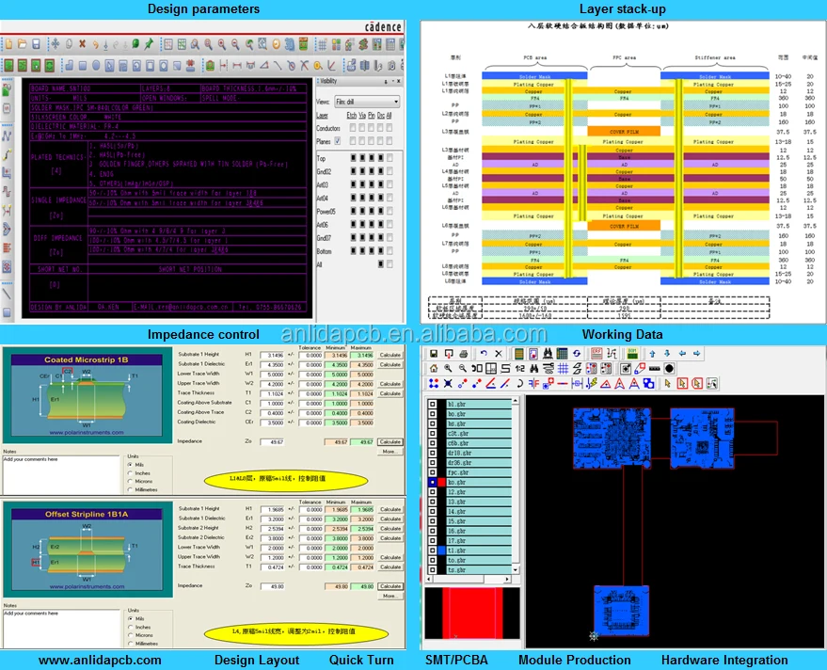Select Inches radio in Coated Microstrip panel
This screenshot has height=670, width=827.
pos(130,473)
